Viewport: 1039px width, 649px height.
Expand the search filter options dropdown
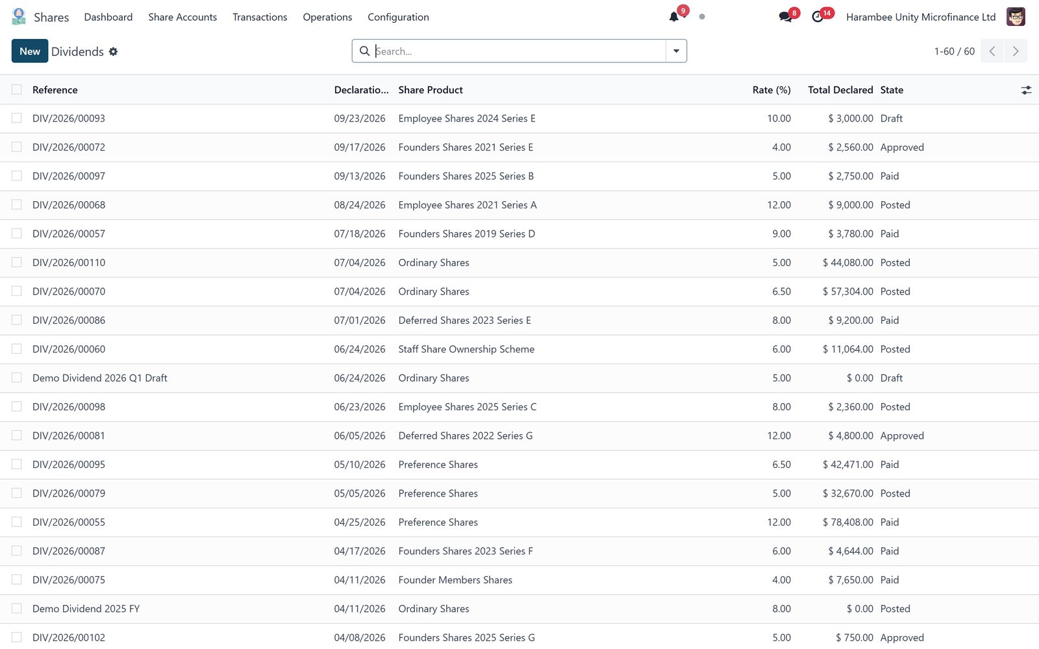(676, 51)
